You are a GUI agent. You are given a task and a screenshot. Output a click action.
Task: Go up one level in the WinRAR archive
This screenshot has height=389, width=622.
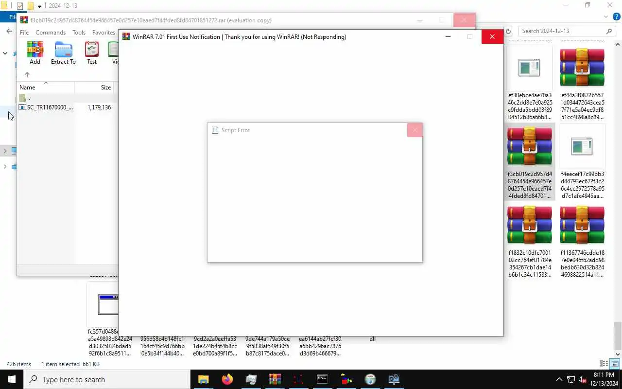[x=27, y=74]
